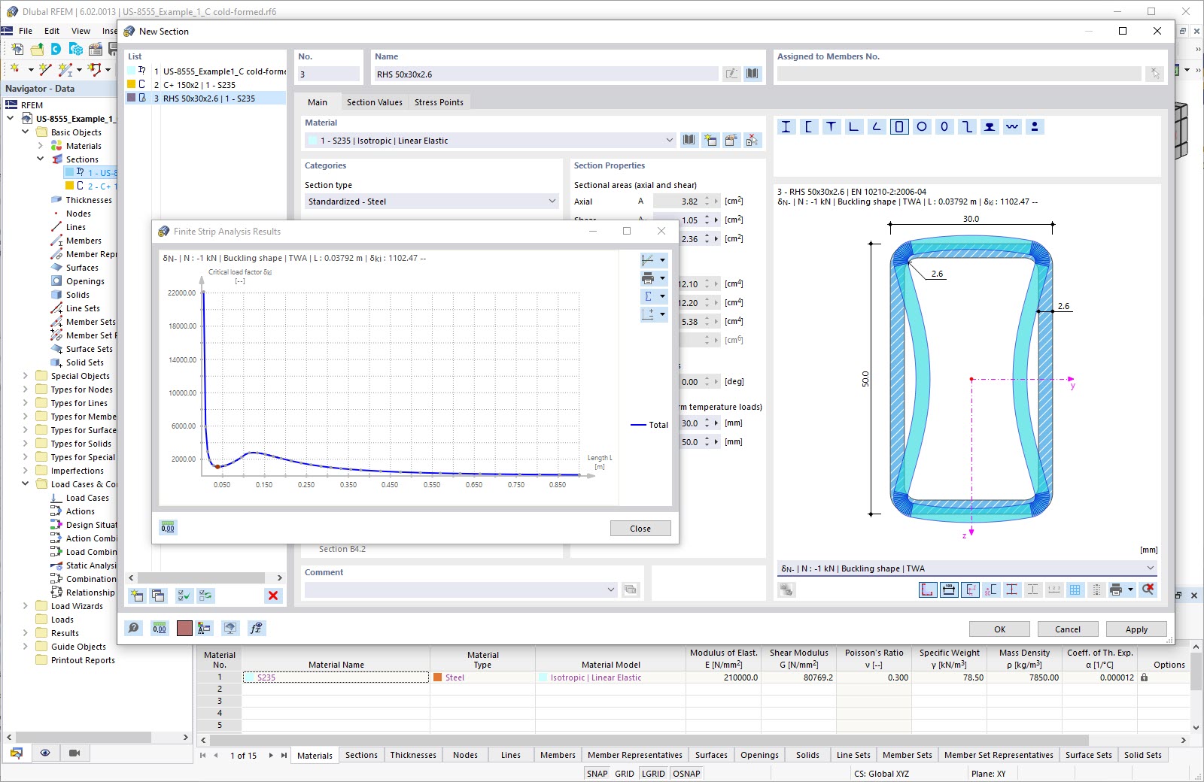Open the Section type dropdown
The width and height of the screenshot is (1204, 782).
coord(552,202)
